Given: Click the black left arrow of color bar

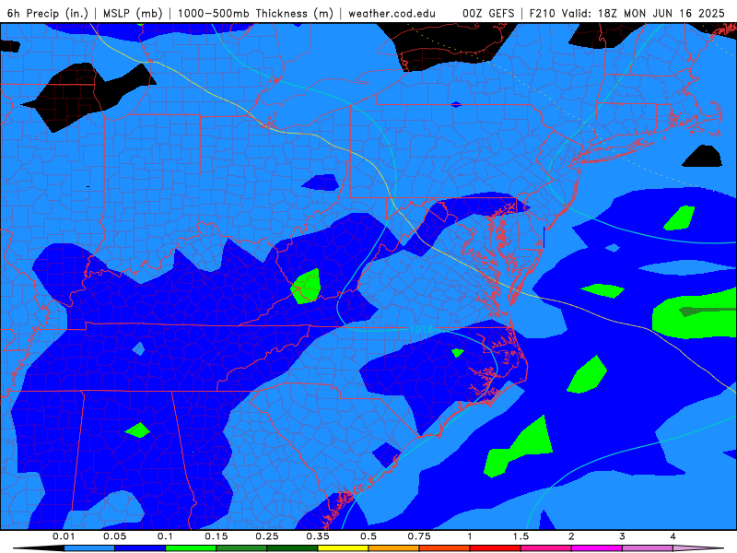Looking at the screenshot, I should (x=39, y=548).
